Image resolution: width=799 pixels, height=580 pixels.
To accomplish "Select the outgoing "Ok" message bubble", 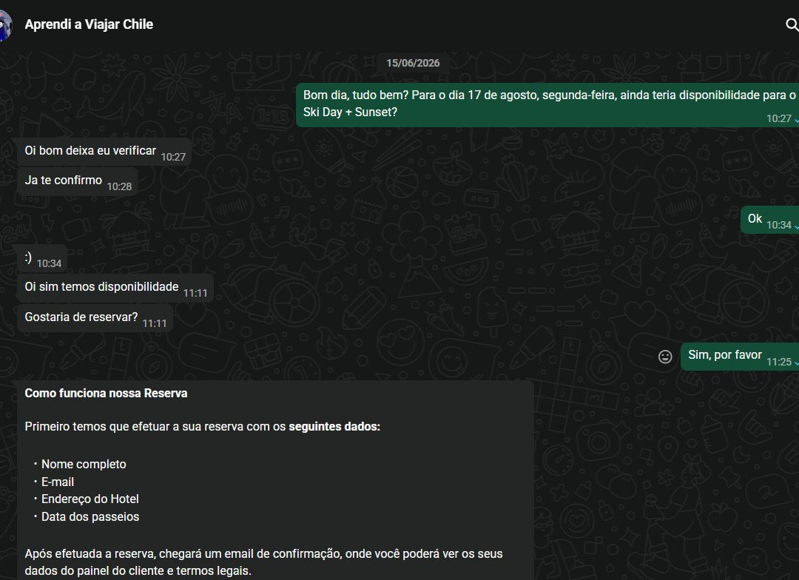I will 769,220.
